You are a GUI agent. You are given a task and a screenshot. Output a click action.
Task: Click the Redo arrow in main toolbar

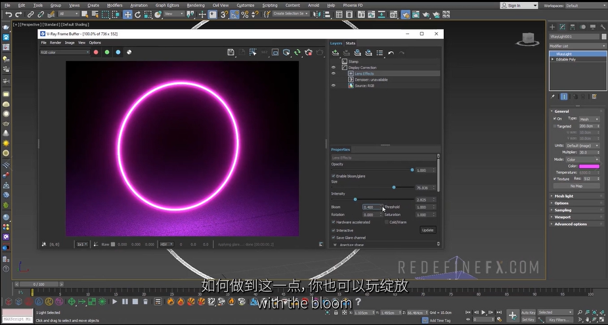[18, 14]
